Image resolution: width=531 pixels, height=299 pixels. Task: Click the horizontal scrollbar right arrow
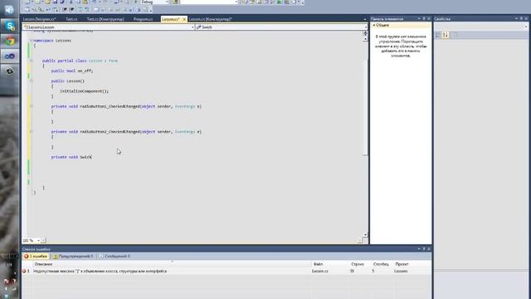(x=360, y=240)
